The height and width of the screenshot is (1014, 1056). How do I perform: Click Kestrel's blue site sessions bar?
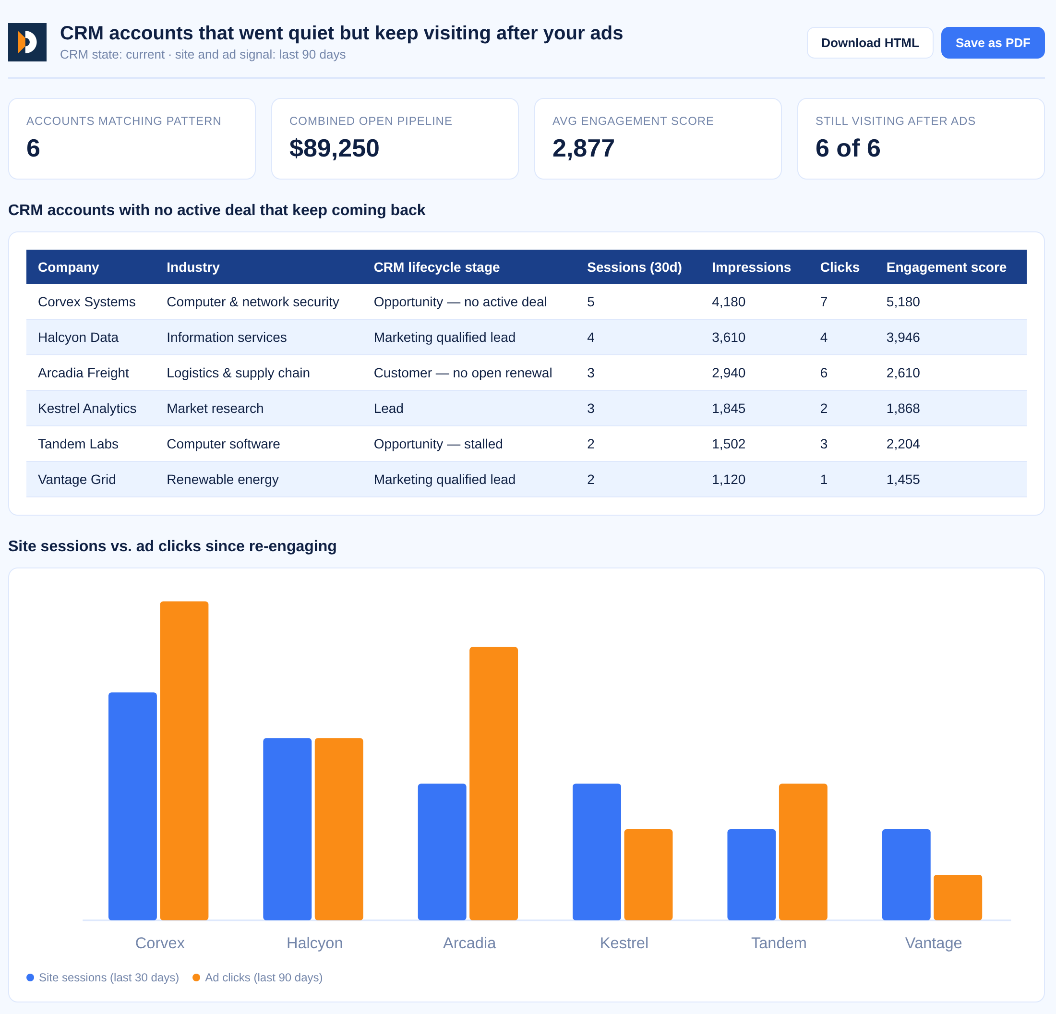click(597, 852)
